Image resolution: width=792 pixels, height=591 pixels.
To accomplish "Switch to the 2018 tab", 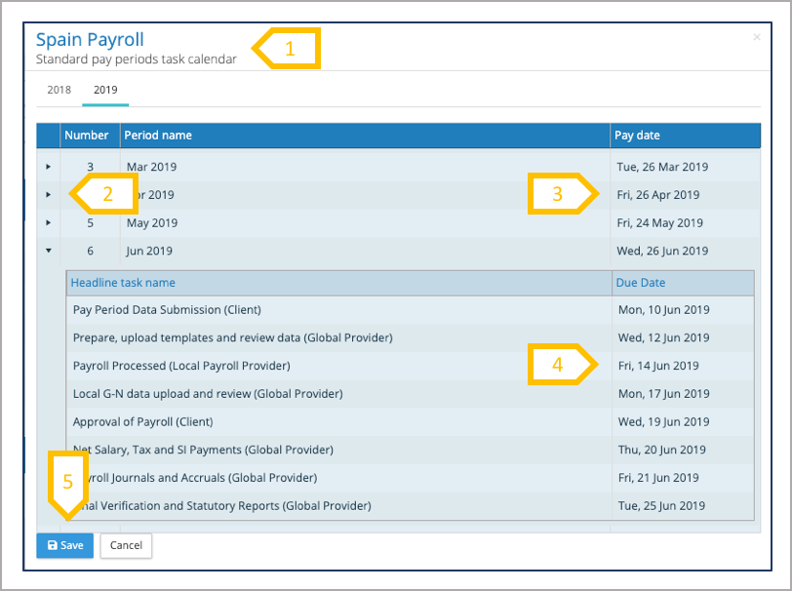I will pos(59,90).
